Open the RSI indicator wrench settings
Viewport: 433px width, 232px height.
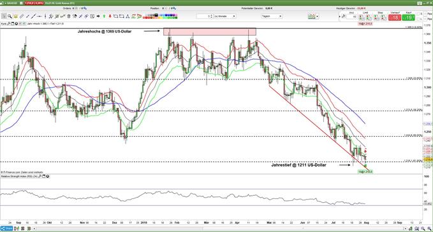(40, 176)
